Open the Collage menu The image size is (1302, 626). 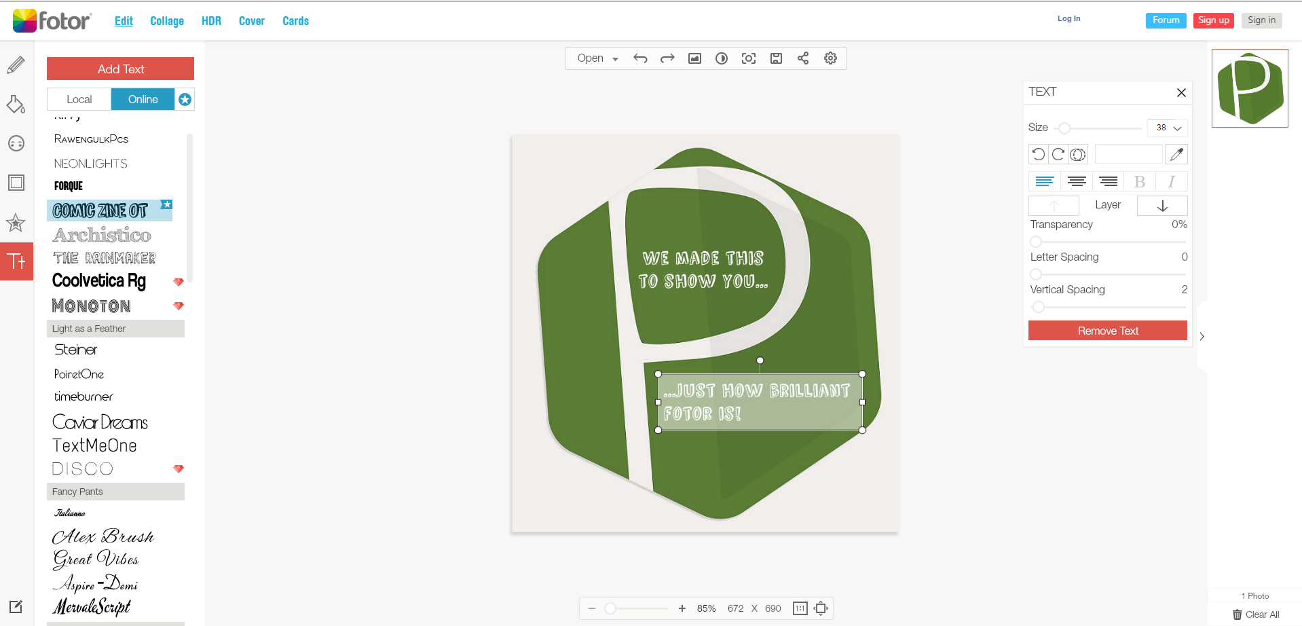167,21
